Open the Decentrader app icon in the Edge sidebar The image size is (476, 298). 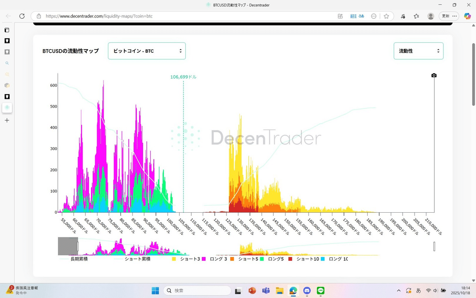pos(6,108)
